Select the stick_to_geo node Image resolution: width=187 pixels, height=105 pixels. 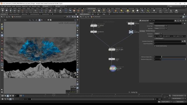tap(112, 49)
